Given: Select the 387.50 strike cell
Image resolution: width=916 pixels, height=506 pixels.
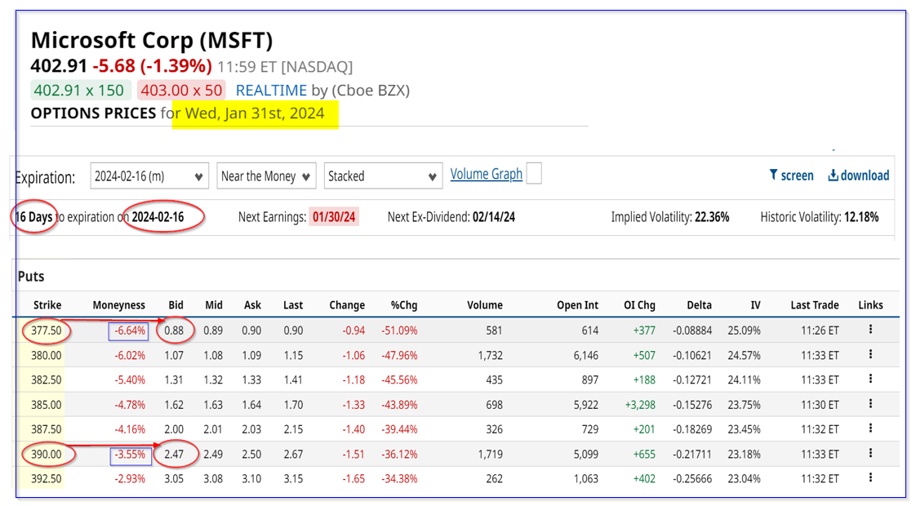Looking at the screenshot, I should click(x=47, y=429).
